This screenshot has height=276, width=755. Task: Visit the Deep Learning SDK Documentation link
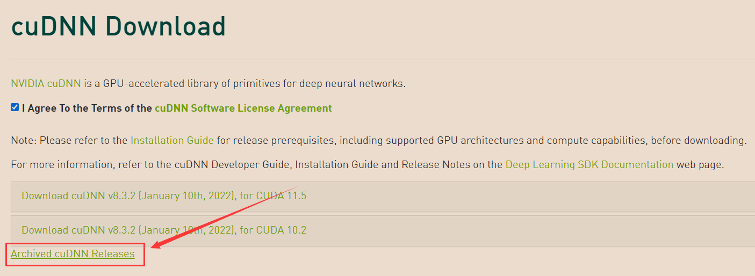tap(589, 165)
